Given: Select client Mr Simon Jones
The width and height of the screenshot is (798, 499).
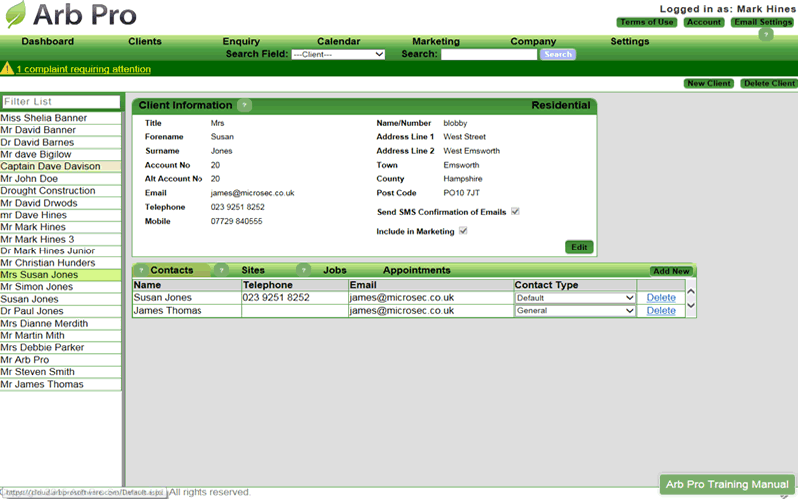Looking at the screenshot, I should click(x=60, y=287).
